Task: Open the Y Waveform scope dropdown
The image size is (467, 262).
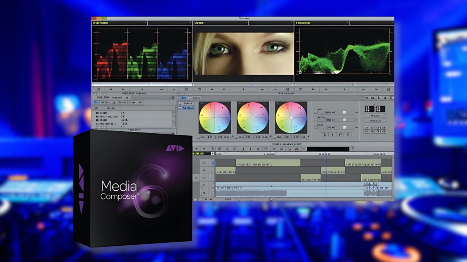Action: (348, 23)
